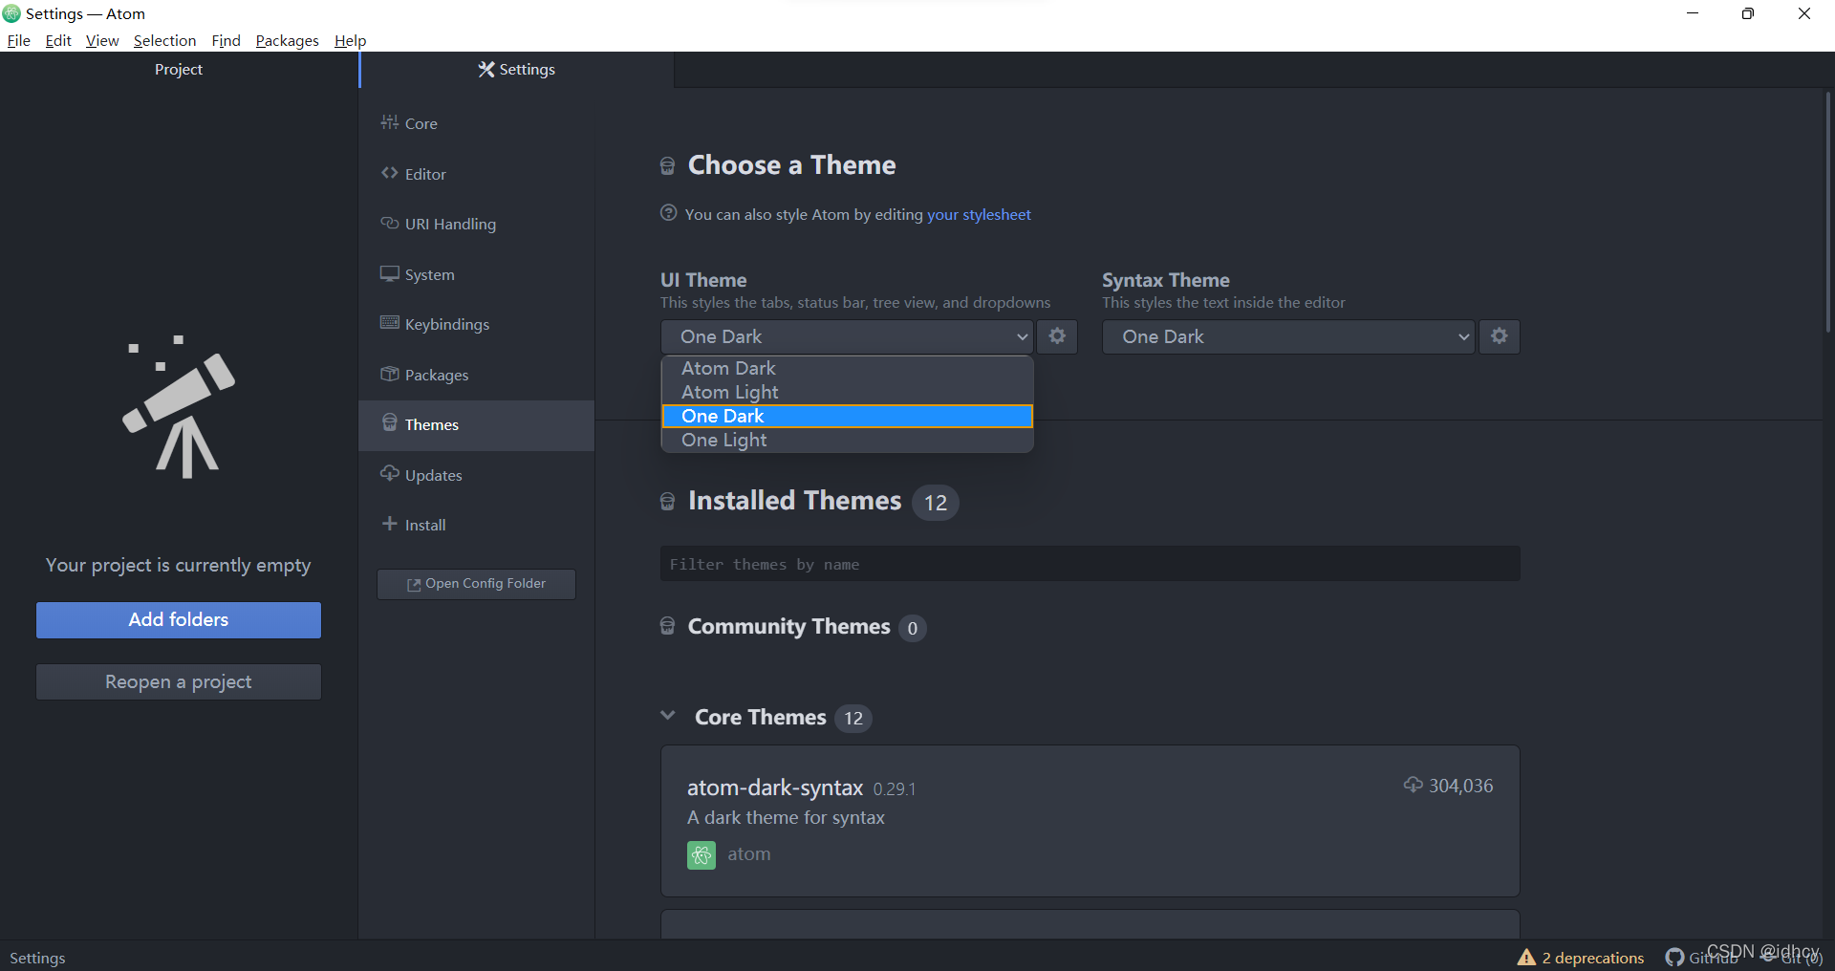Image resolution: width=1835 pixels, height=971 pixels.
Task: Collapse the Core Themes section
Action: click(x=668, y=716)
